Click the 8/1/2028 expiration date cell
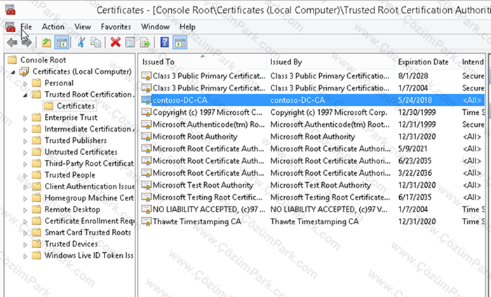The width and height of the screenshot is (491, 297). [x=412, y=76]
